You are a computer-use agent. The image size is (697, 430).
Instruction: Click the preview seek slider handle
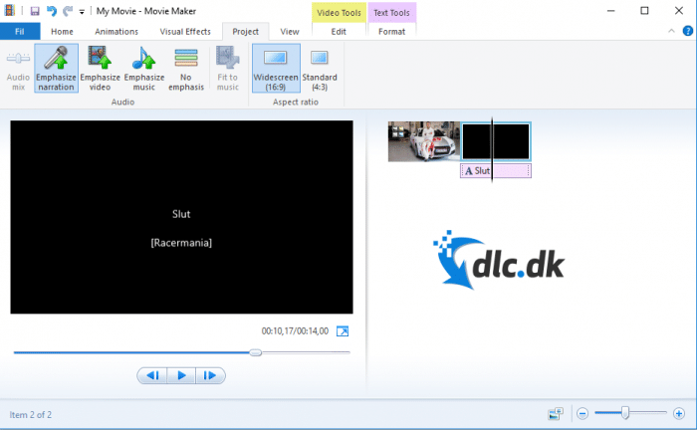(x=255, y=352)
